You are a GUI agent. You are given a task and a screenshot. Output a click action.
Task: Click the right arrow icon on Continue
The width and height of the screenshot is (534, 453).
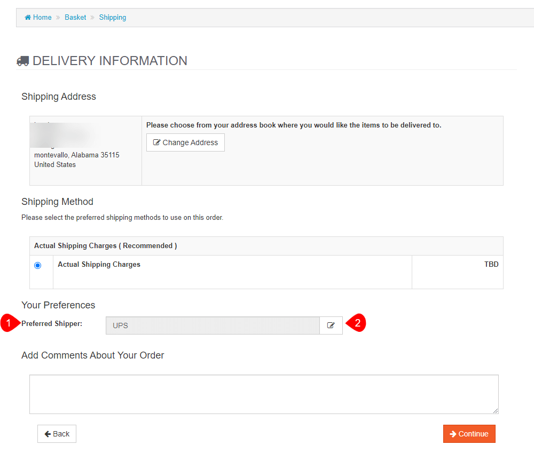point(453,434)
